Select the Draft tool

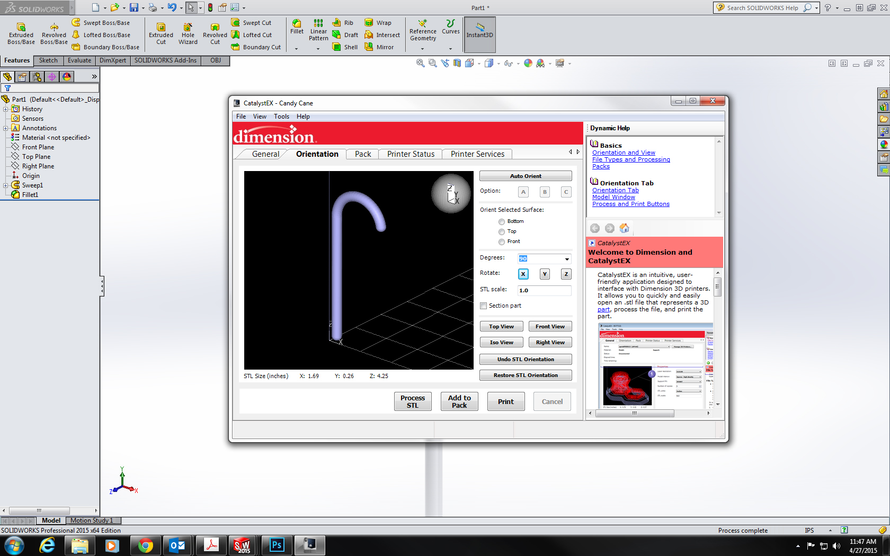pyautogui.click(x=345, y=35)
